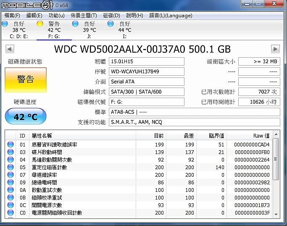Screen dimensions: 287x226
Task: Click the yellow 警告 health status button
Action: click(26, 80)
